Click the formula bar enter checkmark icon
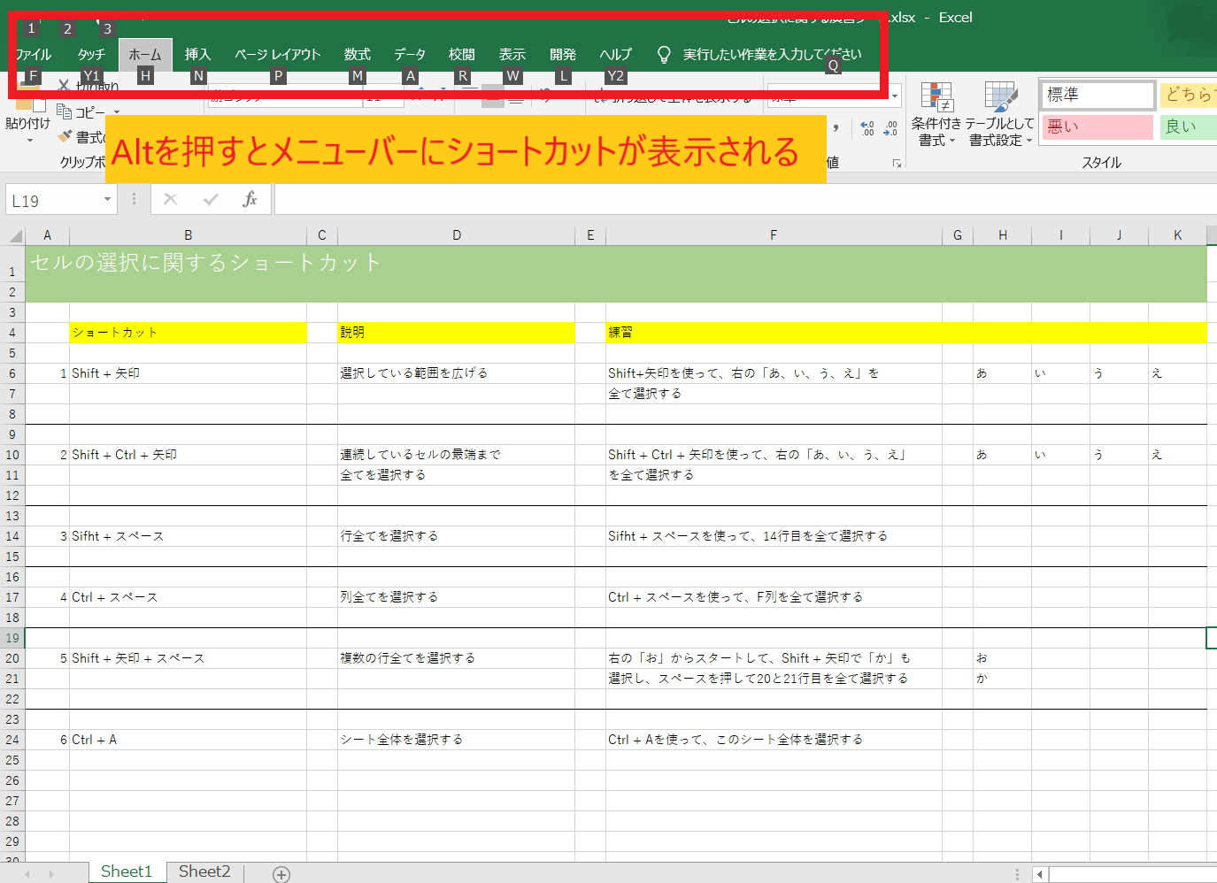This screenshot has height=883, width=1217. pyautogui.click(x=211, y=199)
